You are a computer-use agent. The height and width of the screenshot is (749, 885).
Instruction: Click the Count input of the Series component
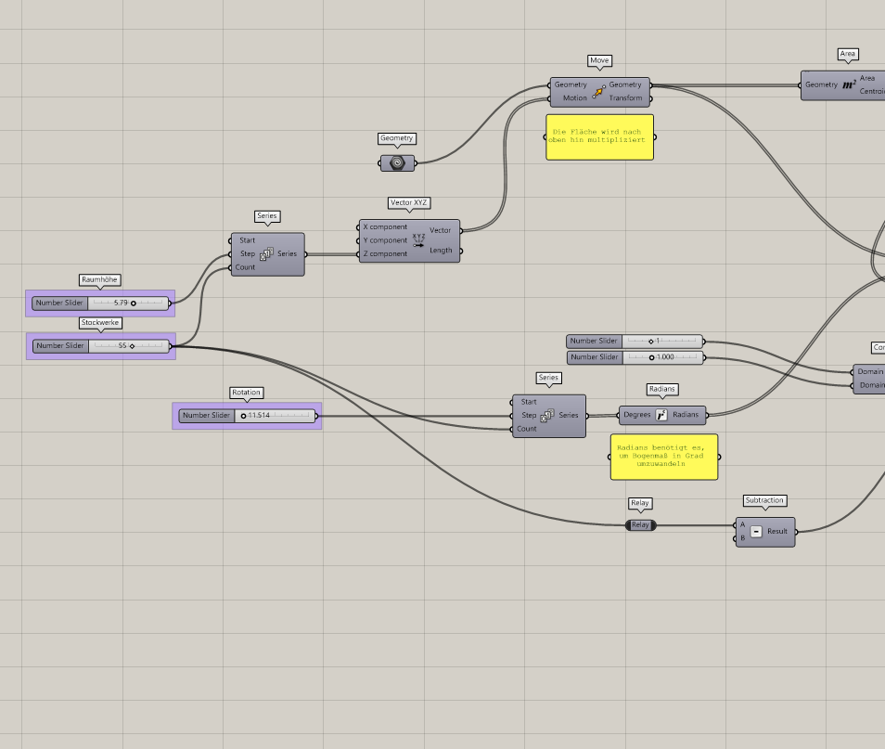[x=232, y=267]
